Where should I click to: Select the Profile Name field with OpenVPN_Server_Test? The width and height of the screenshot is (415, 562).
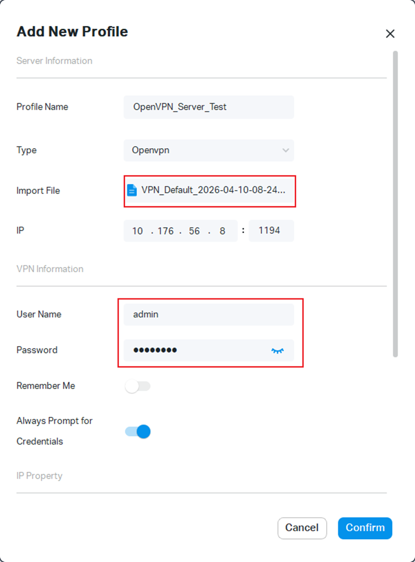209,107
